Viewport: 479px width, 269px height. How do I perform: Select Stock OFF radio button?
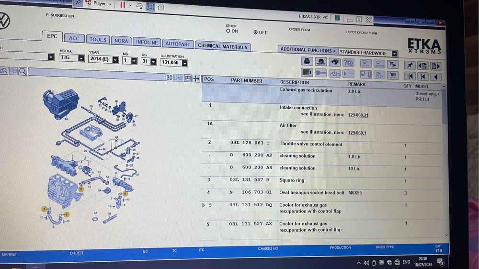255,32
